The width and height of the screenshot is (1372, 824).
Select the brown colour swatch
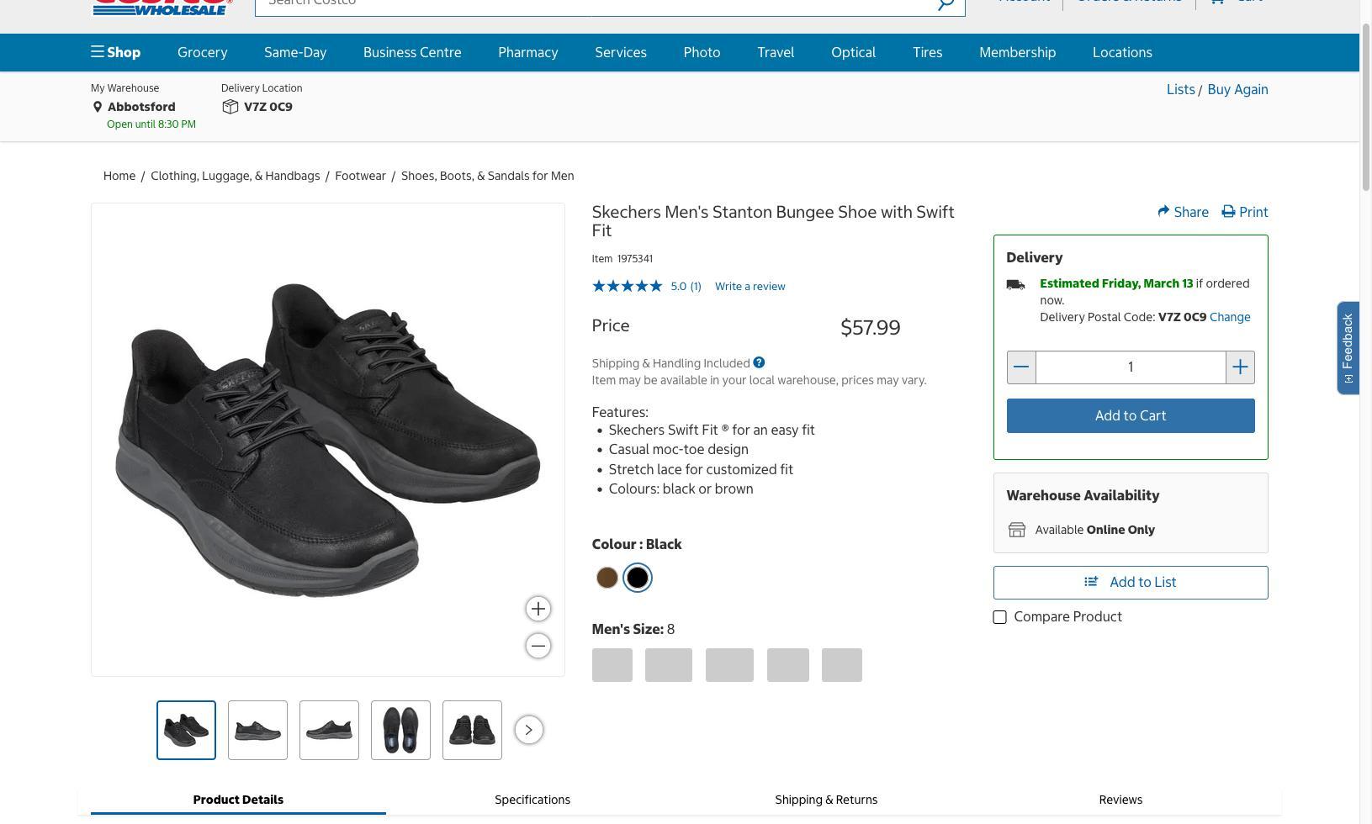click(x=607, y=578)
